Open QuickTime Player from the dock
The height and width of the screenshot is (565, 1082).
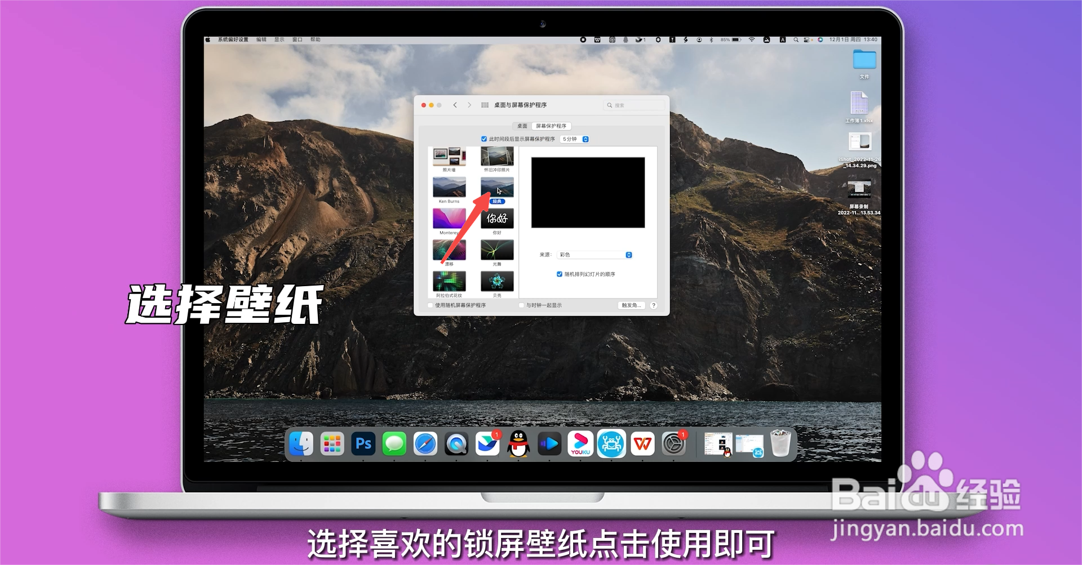pyautogui.click(x=456, y=444)
